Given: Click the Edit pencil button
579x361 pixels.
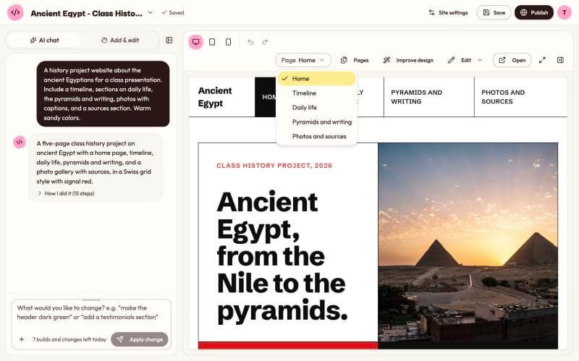Looking at the screenshot, I should (x=460, y=60).
